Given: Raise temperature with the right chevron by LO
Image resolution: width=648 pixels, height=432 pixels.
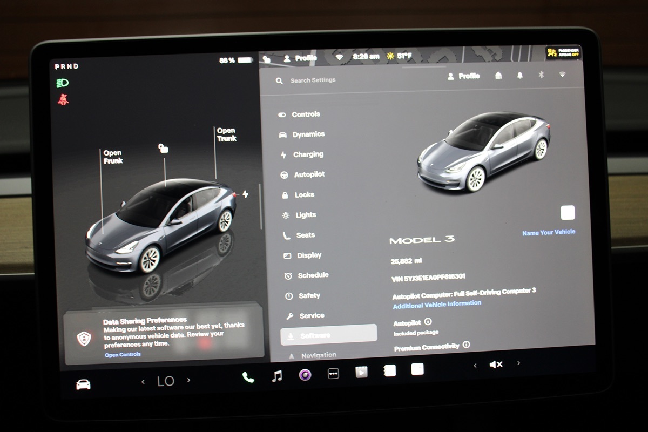Looking at the screenshot, I should click(188, 380).
